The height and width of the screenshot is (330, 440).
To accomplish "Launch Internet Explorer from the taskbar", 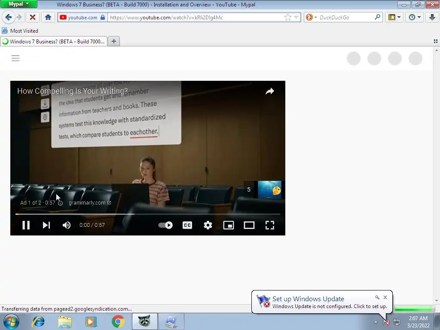I will click(x=38, y=321).
